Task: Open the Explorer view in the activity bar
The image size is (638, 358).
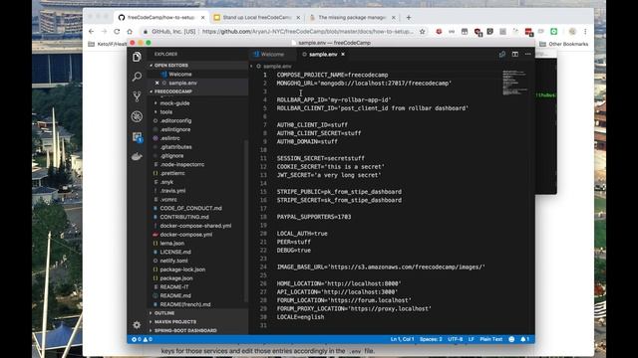Action: click(137, 57)
